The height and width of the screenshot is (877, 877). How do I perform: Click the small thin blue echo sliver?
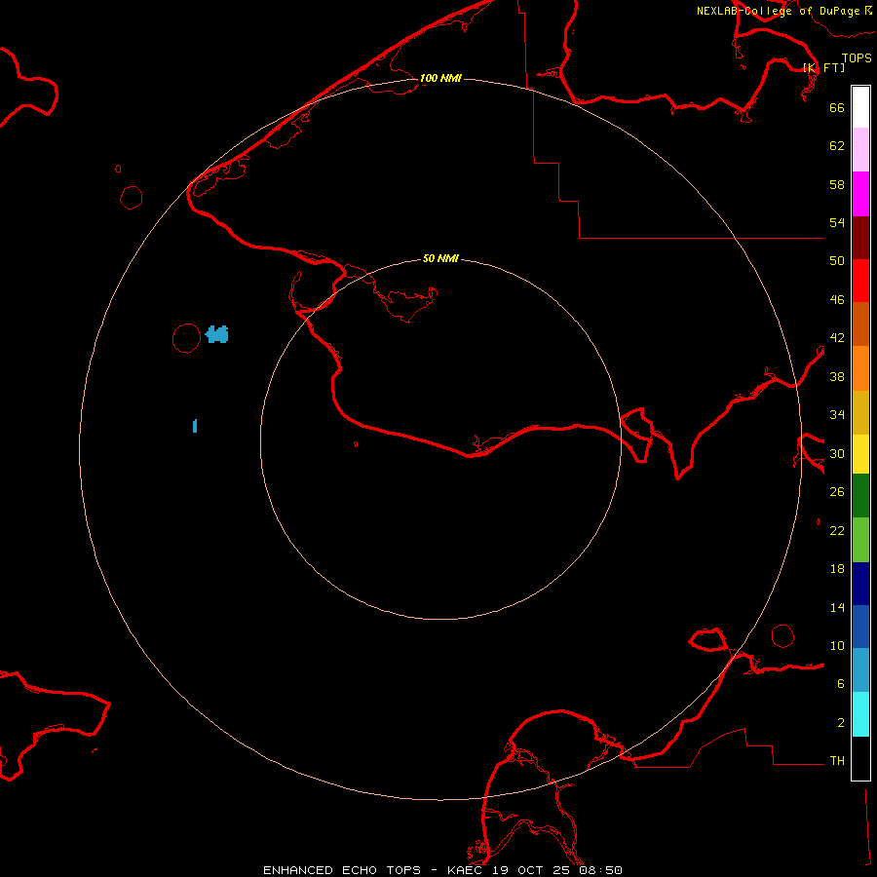195,426
